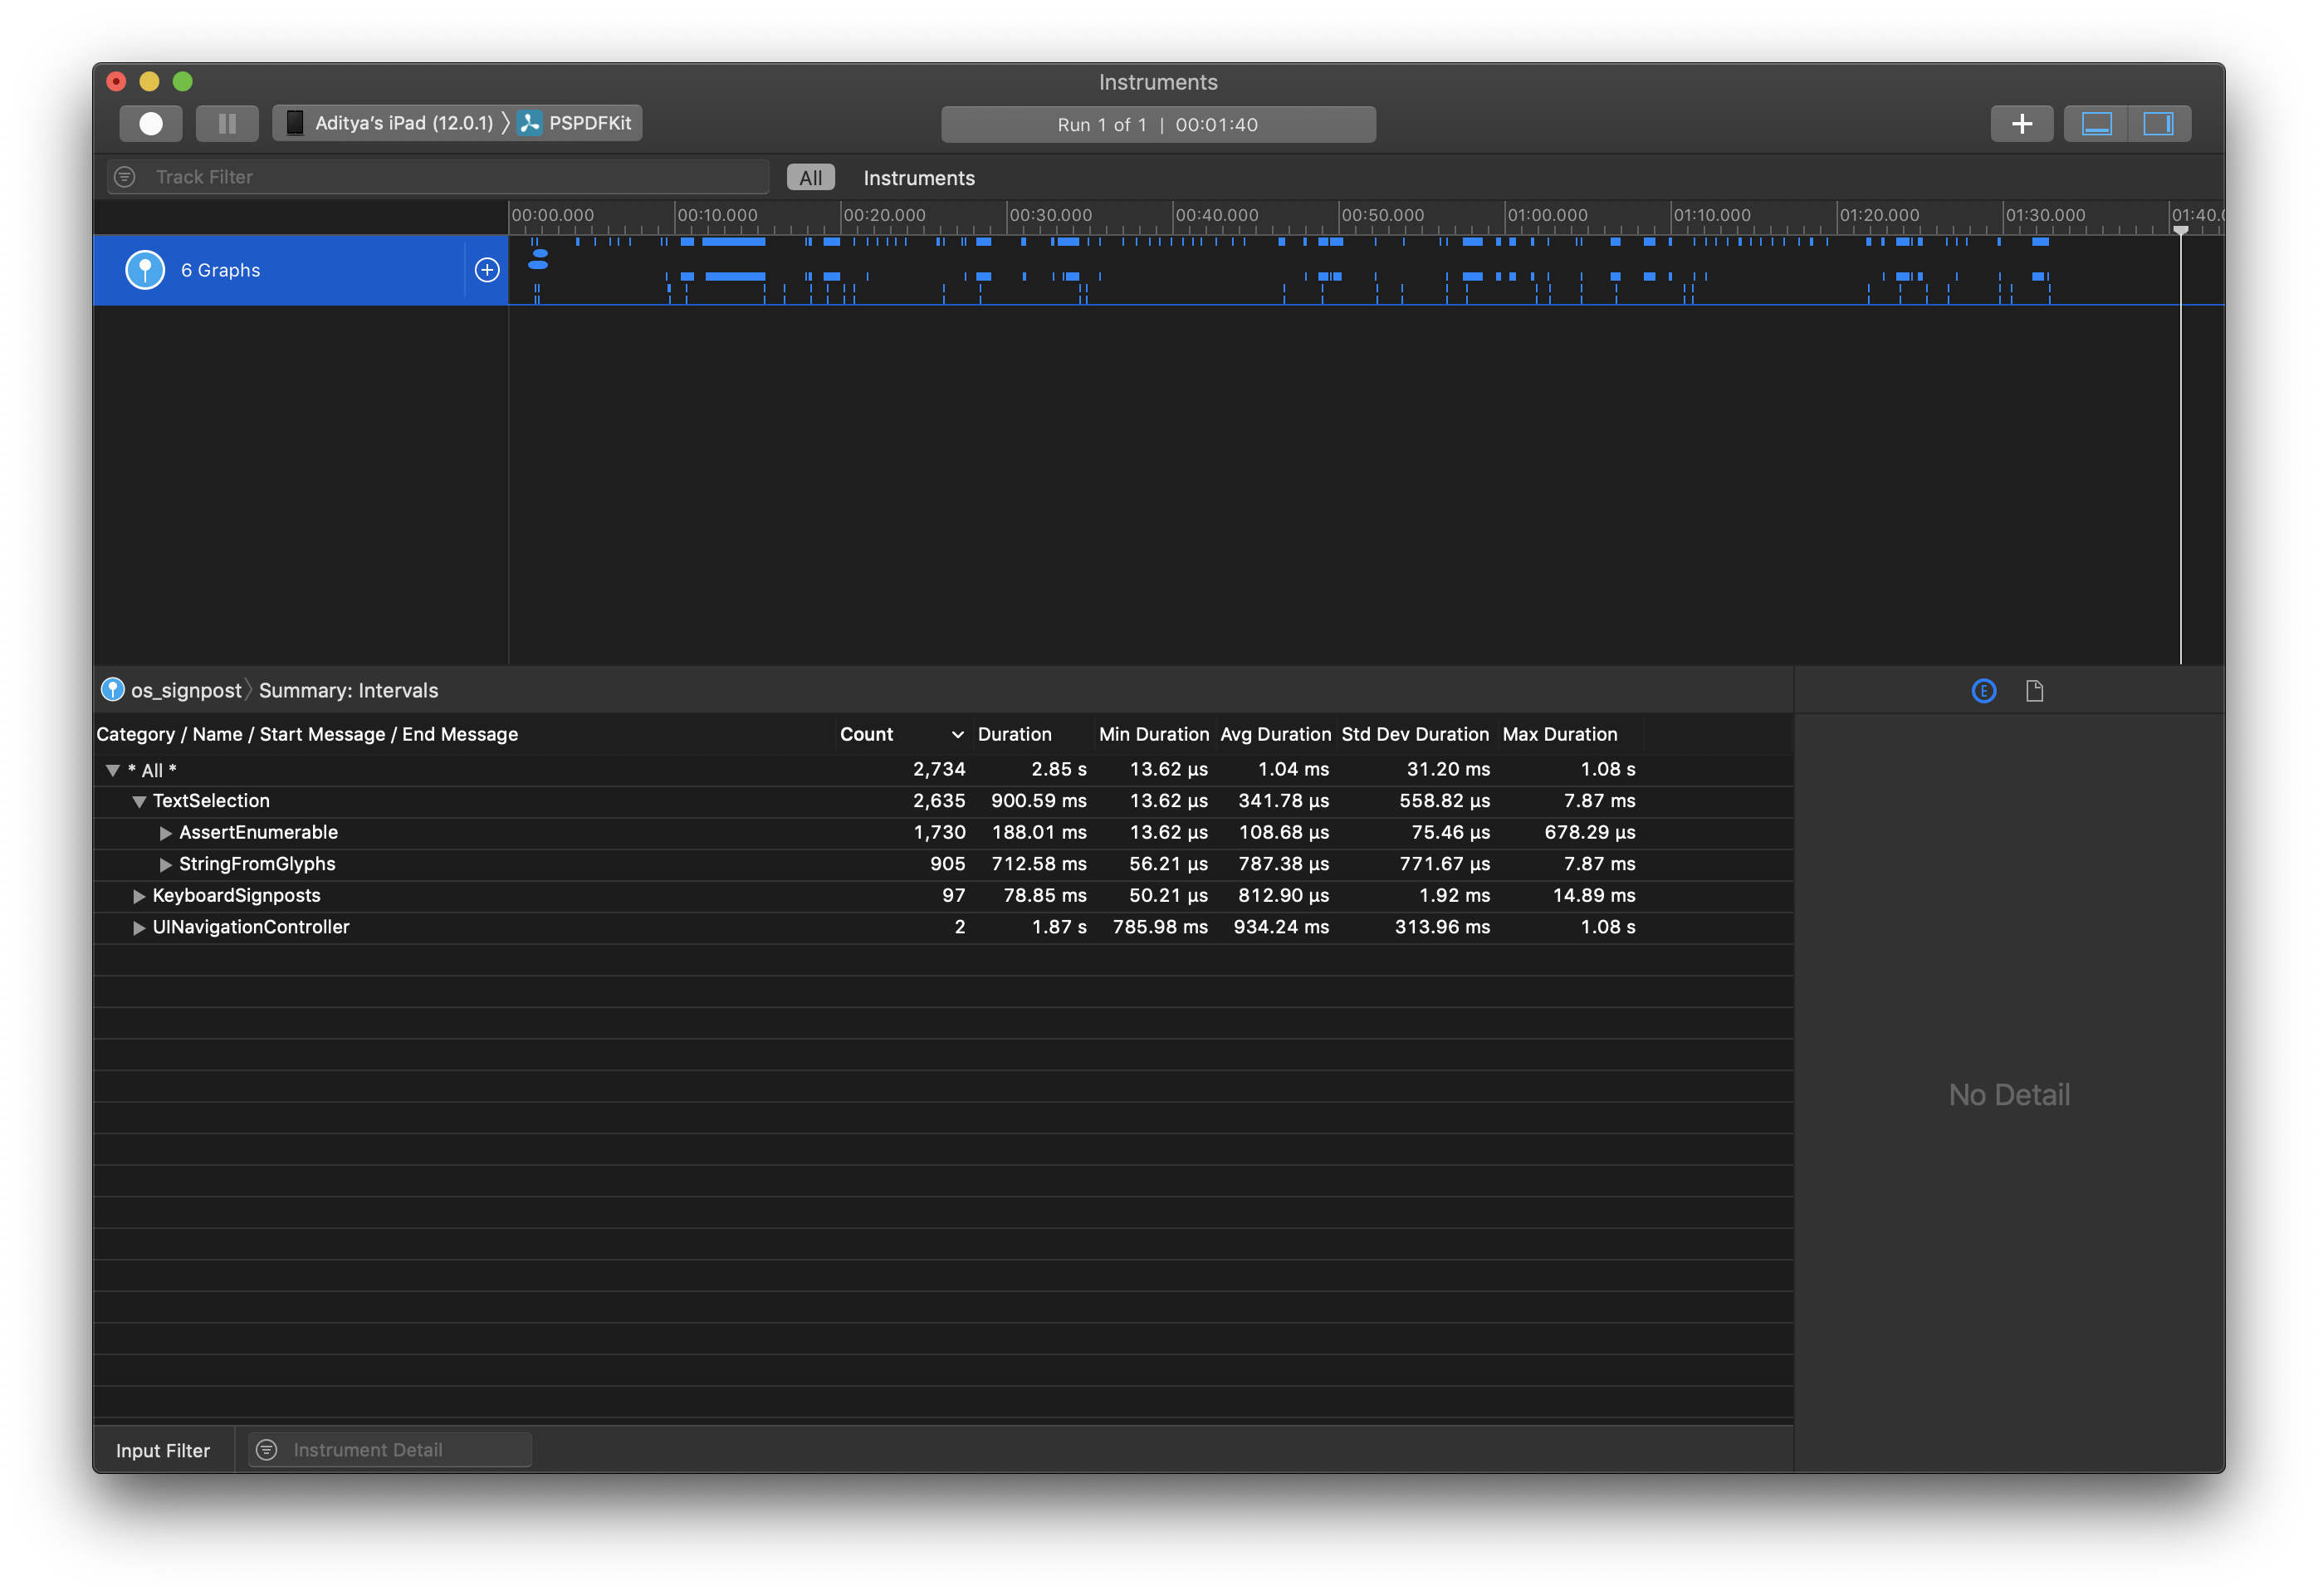This screenshot has height=1596, width=2318.
Task: Open the Input Filter button
Action: pos(163,1450)
